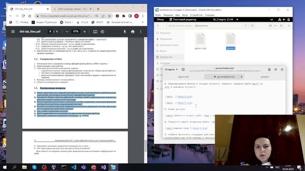This screenshot has width=305, height=171.
Task: Download the 005-lab_files.pdf document
Action: (x=125, y=32)
